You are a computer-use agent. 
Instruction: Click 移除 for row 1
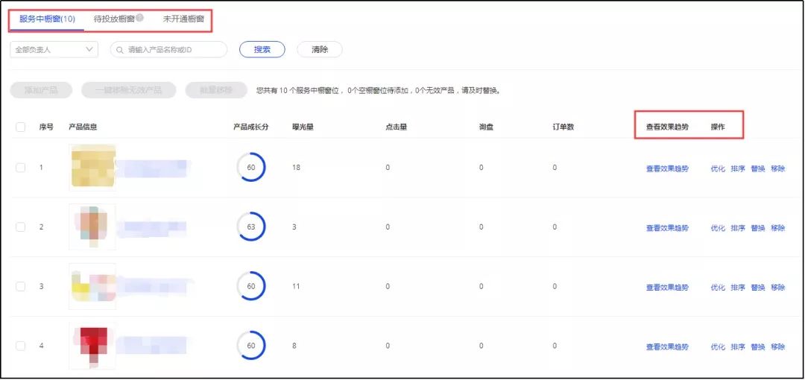click(x=777, y=168)
